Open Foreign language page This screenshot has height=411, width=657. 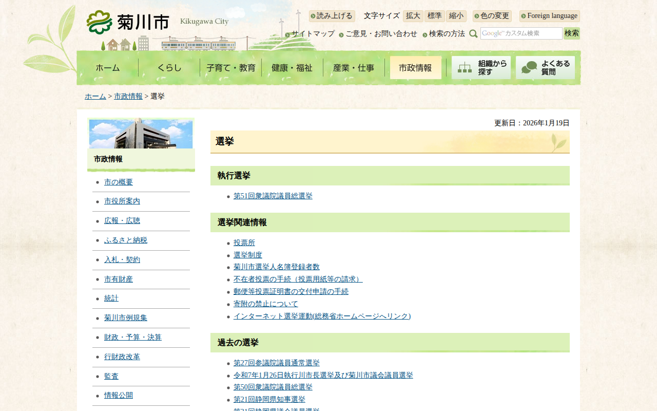(x=550, y=16)
